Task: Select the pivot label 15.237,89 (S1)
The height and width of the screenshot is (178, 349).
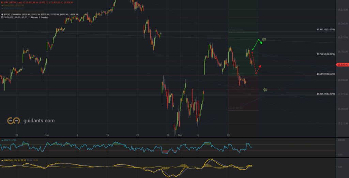Action: [x=236, y=108]
